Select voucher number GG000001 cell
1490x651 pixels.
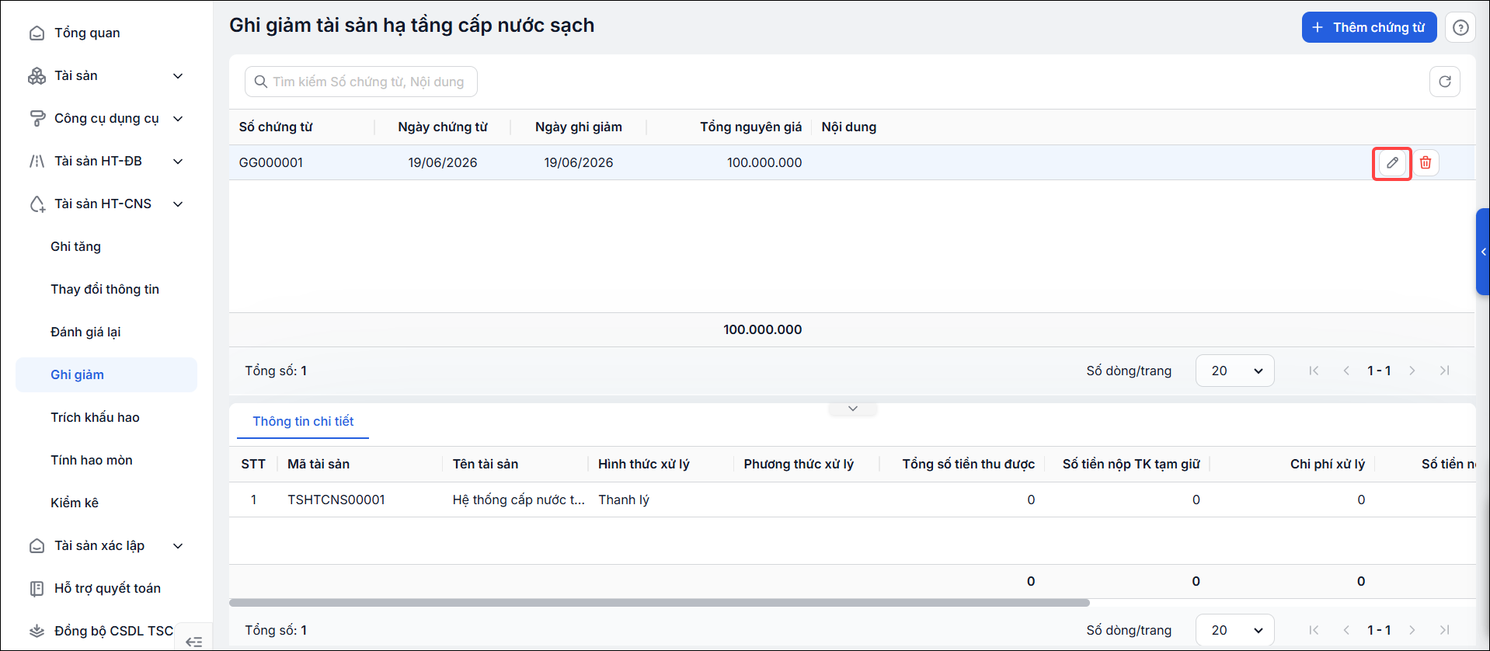pos(271,163)
